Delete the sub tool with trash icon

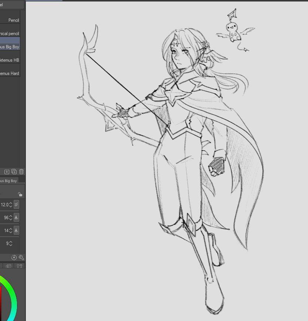(x=21, y=172)
